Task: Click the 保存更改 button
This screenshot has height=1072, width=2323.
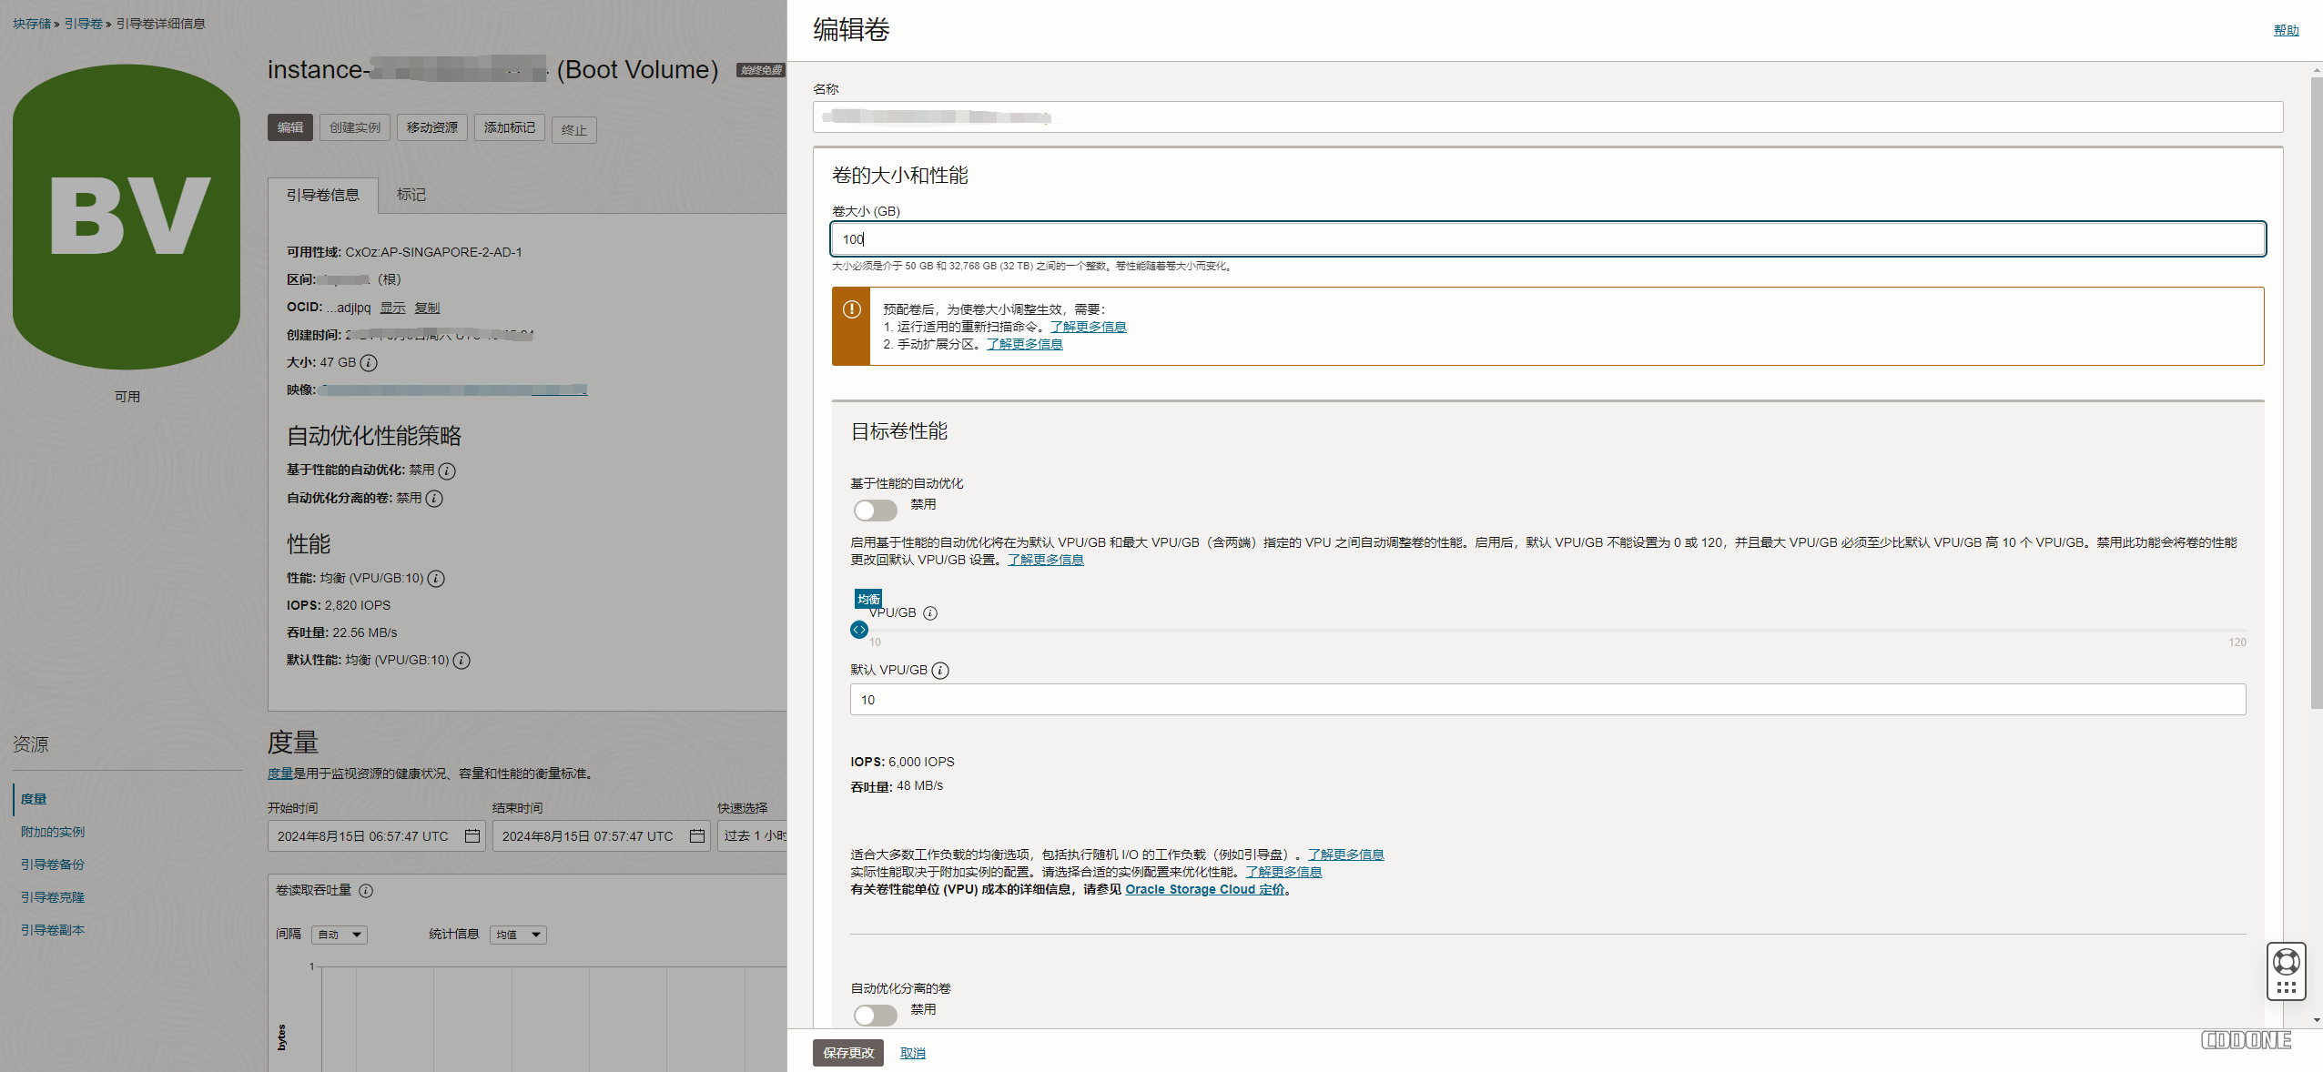Action: 848,1053
